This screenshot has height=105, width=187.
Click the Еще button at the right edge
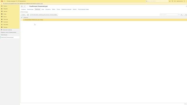(x=186, y=15)
